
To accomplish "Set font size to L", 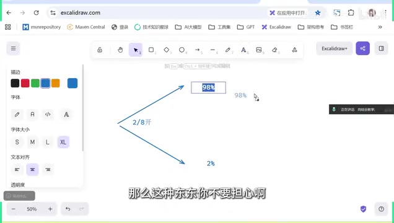I will point(48,142).
